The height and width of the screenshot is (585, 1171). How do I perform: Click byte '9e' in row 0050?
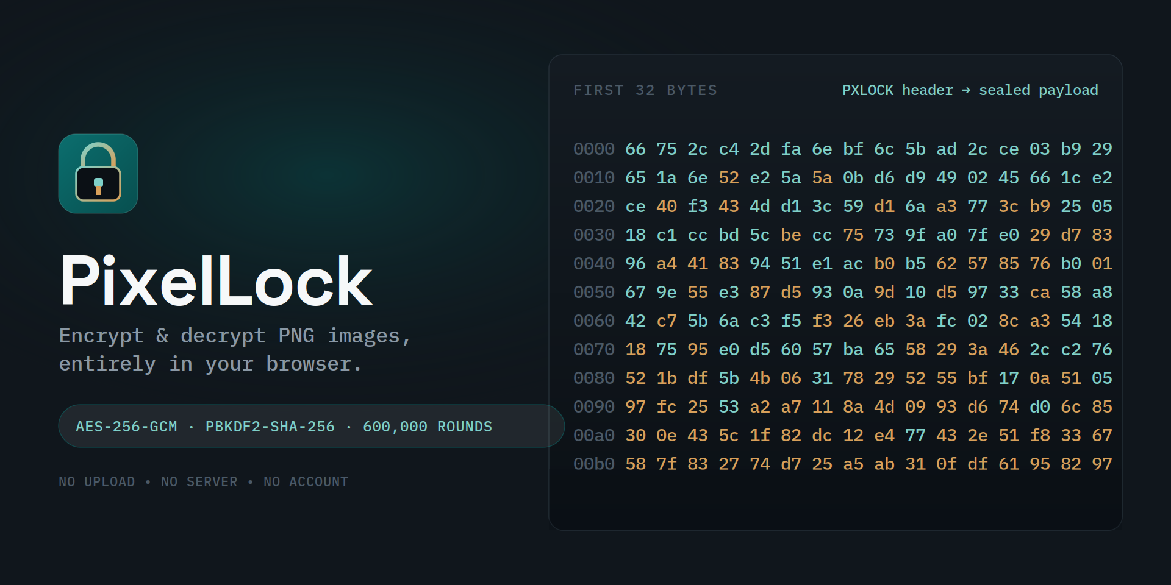pos(667,292)
